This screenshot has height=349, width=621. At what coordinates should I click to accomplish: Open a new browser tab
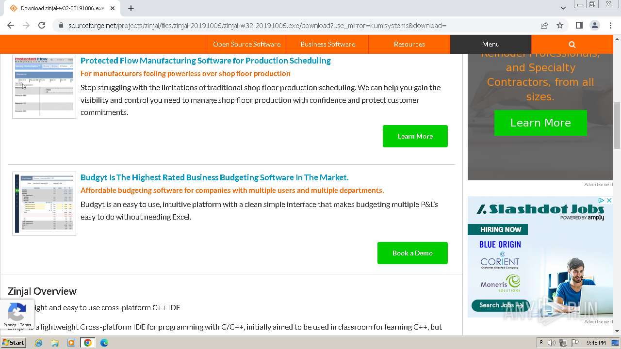click(131, 8)
